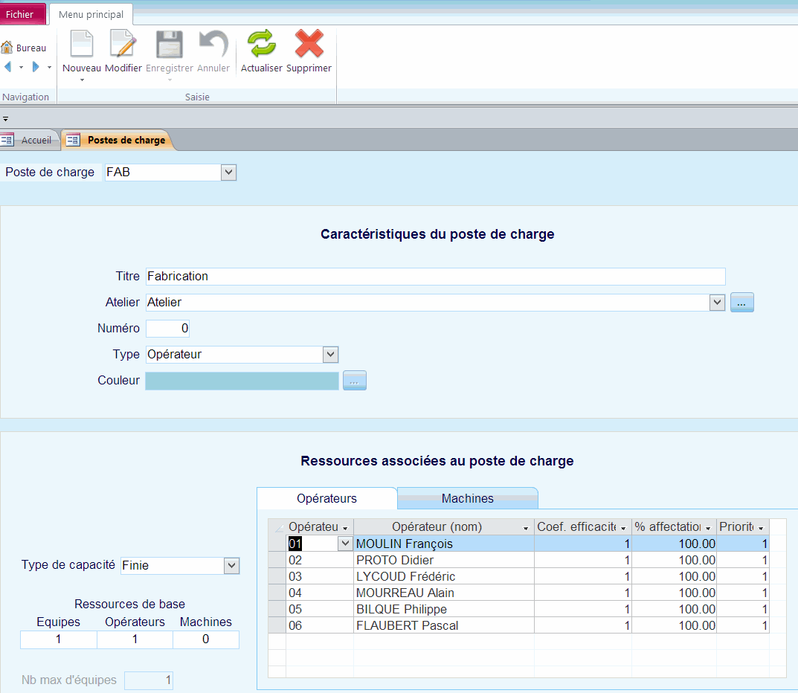
Task: Click inside the Titre field showing Fabrication
Action: click(372, 276)
